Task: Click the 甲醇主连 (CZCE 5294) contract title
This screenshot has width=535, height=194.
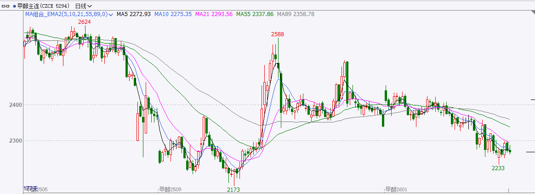Action: (x=44, y=6)
